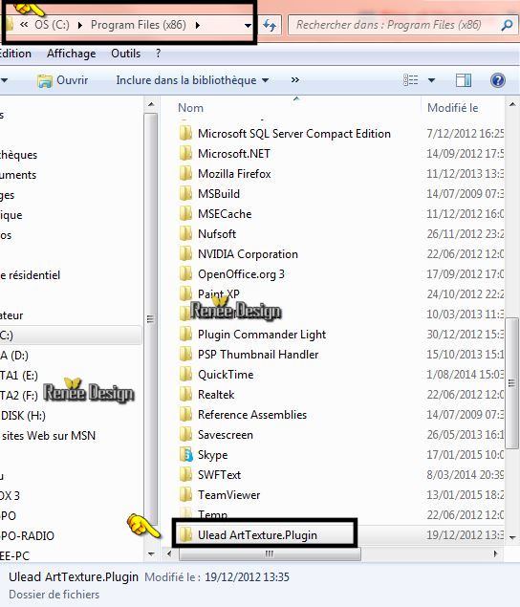Select the Microsoft SQL Server Compact Edition folder icon
Image resolution: width=520 pixels, height=607 pixels.
click(x=185, y=134)
